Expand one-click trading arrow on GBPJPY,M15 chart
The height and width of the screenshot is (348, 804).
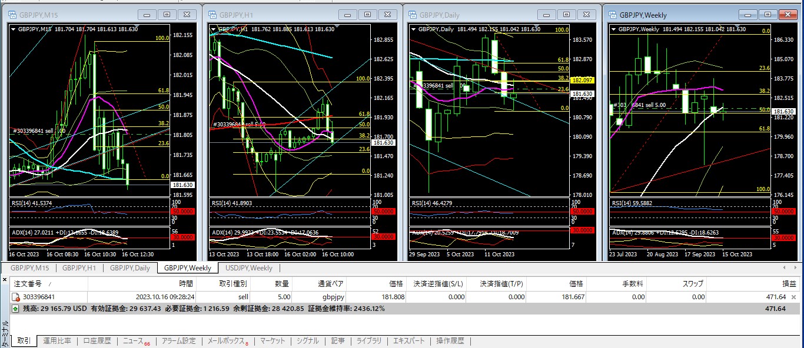click(x=14, y=29)
